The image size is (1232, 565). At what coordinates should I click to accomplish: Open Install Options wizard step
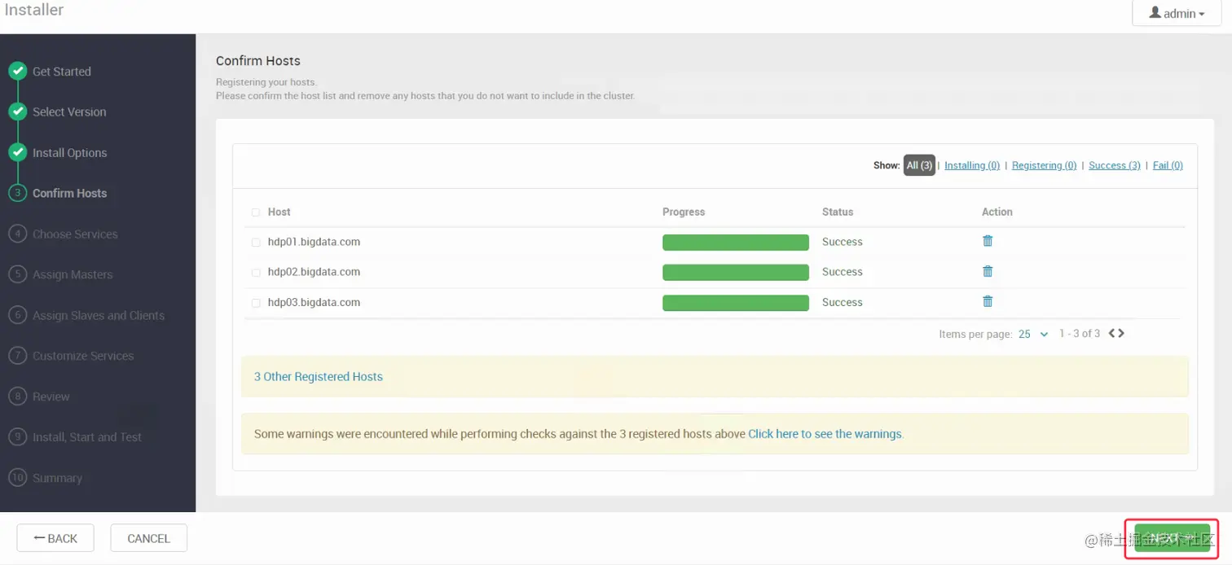69,153
